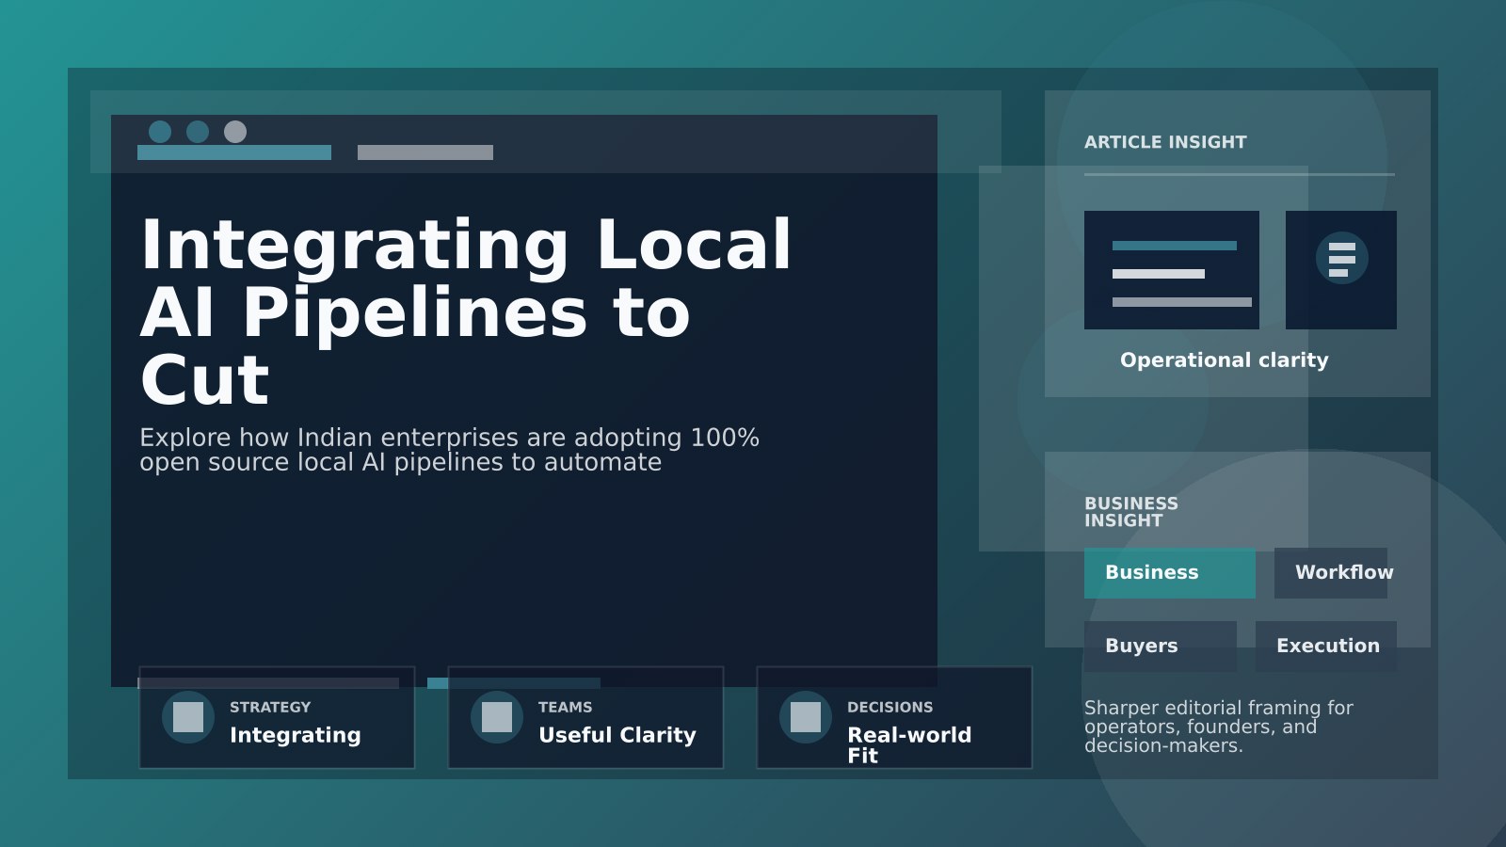Click the text-lines thumbnail in Article Insight

pyautogui.click(x=1172, y=270)
